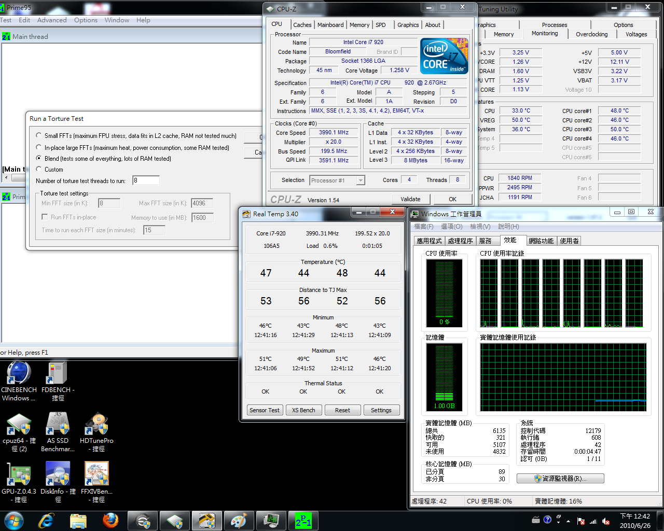Open the Options menu in Prime95
The height and width of the screenshot is (531, 664).
pos(86,20)
